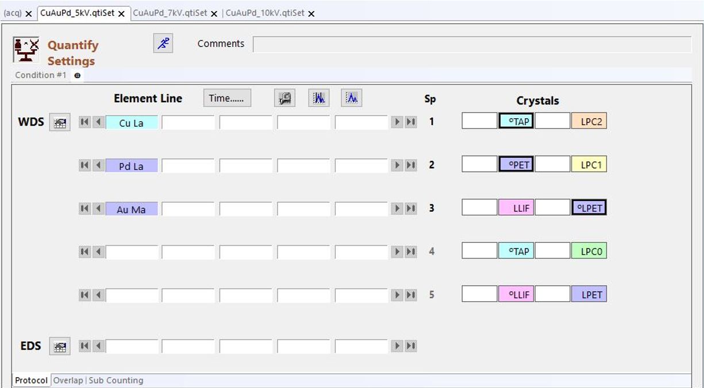Image resolution: width=704 pixels, height=388 pixels.
Task: Open the Overlap tab
Action: pos(68,380)
